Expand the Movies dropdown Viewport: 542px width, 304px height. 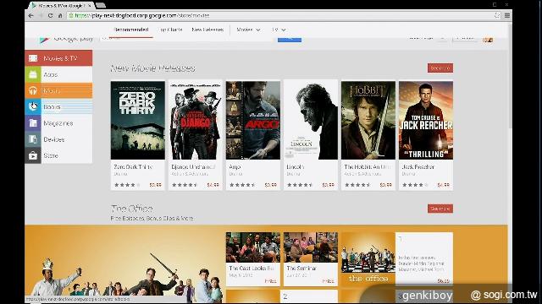(248, 30)
